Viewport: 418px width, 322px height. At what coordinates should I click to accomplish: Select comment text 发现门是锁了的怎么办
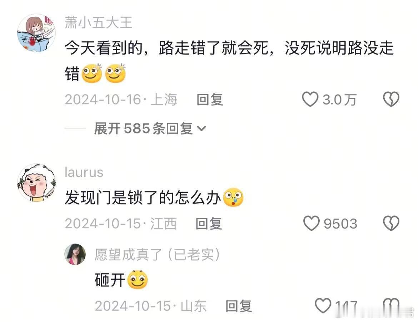coord(143,198)
